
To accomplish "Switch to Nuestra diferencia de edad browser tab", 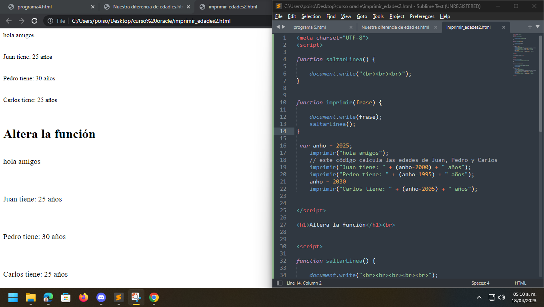I will [146, 7].
